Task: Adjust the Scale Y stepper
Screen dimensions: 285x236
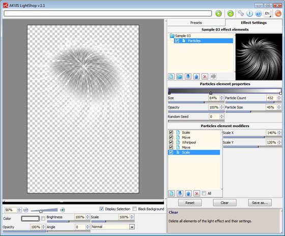Action: [279, 142]
